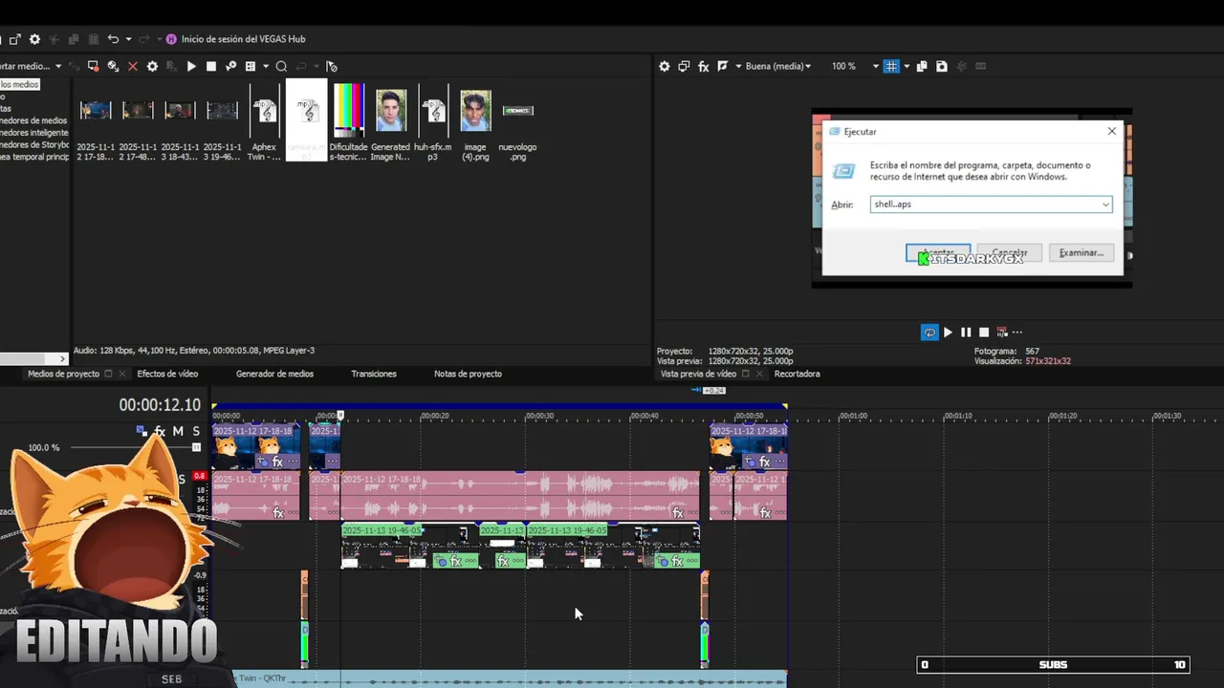Remove selected media with red X icon
The width and height of the screenshot is (1224, 688).
tap(133, 67)
